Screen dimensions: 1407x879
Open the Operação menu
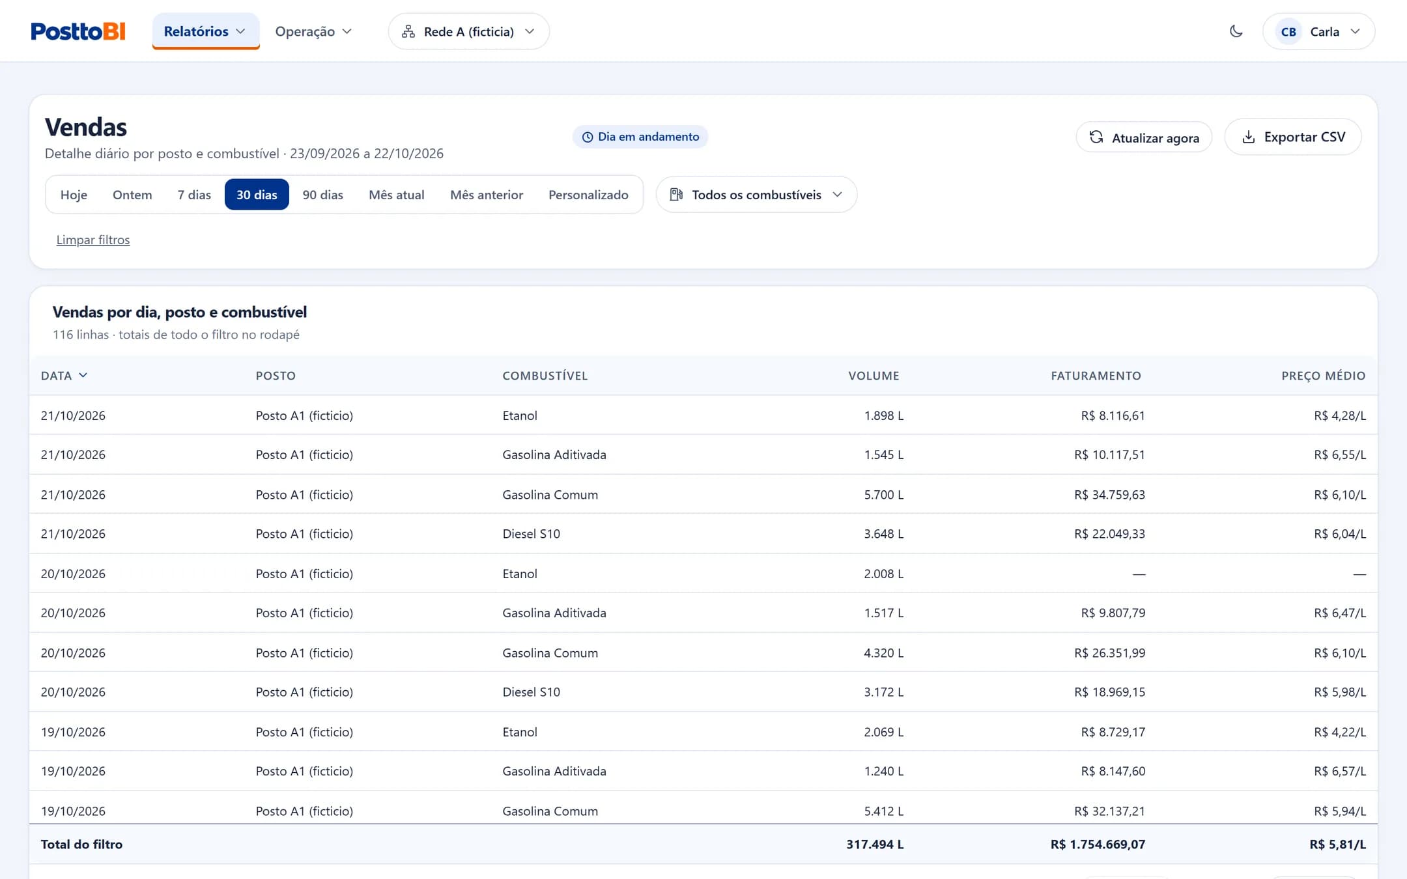(x=313, y=31)
